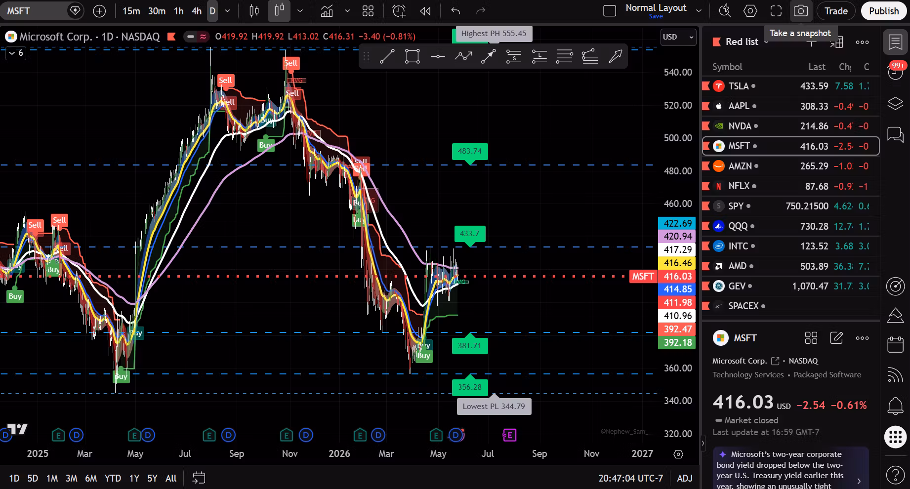
Task: Toggle the red flag next to NASDAQ
Action: coord(171,36)
